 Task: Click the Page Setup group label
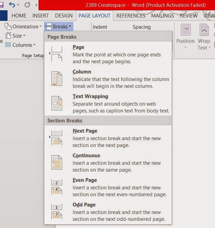[33, 55]
